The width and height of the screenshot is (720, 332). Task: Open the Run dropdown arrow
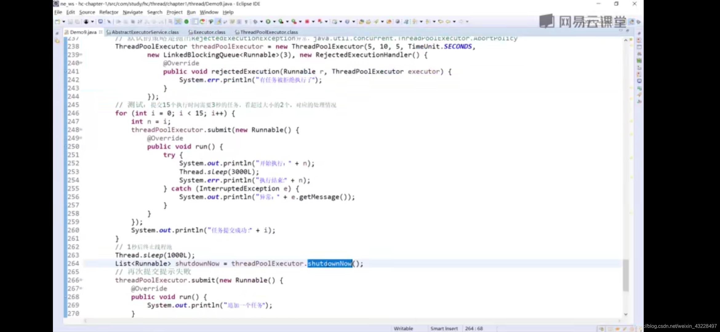[274, 22]
